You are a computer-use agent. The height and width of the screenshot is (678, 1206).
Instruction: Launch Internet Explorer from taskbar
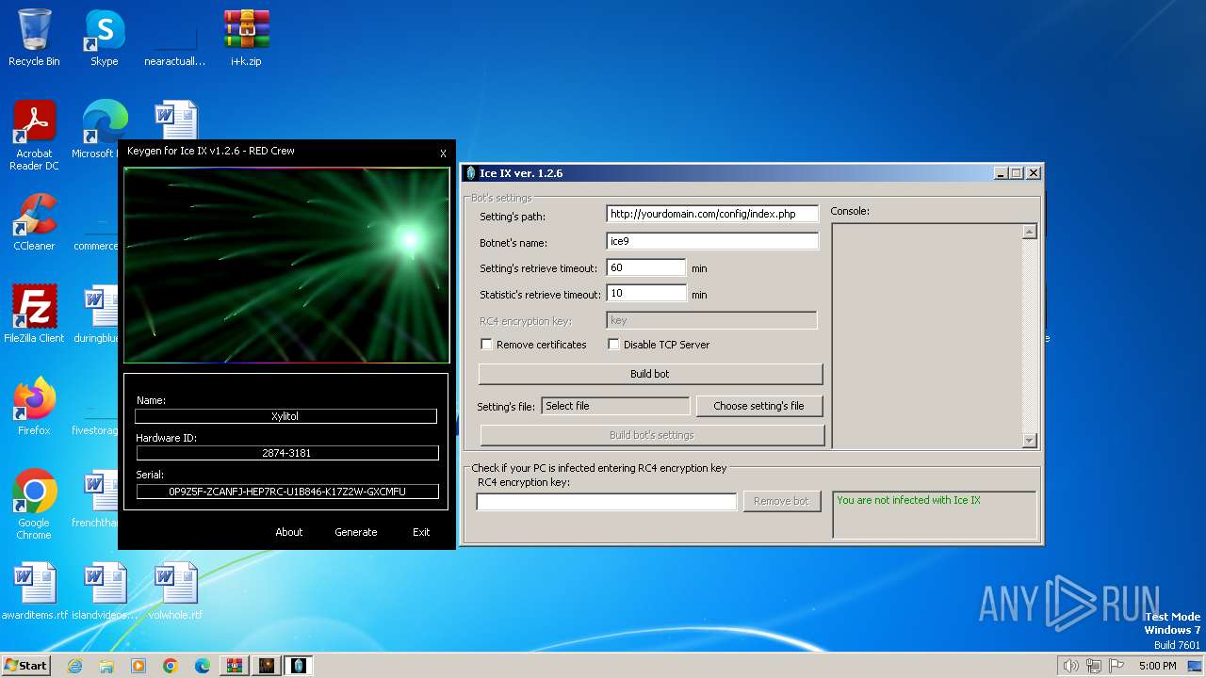(x=74, y=666)
